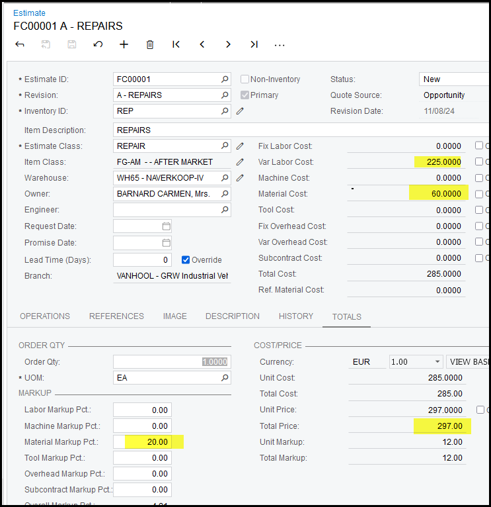Viewport: 491px width, 507px height.
Task: Follow the Estimate breadcrumb link
Action: tap(30, 13)
